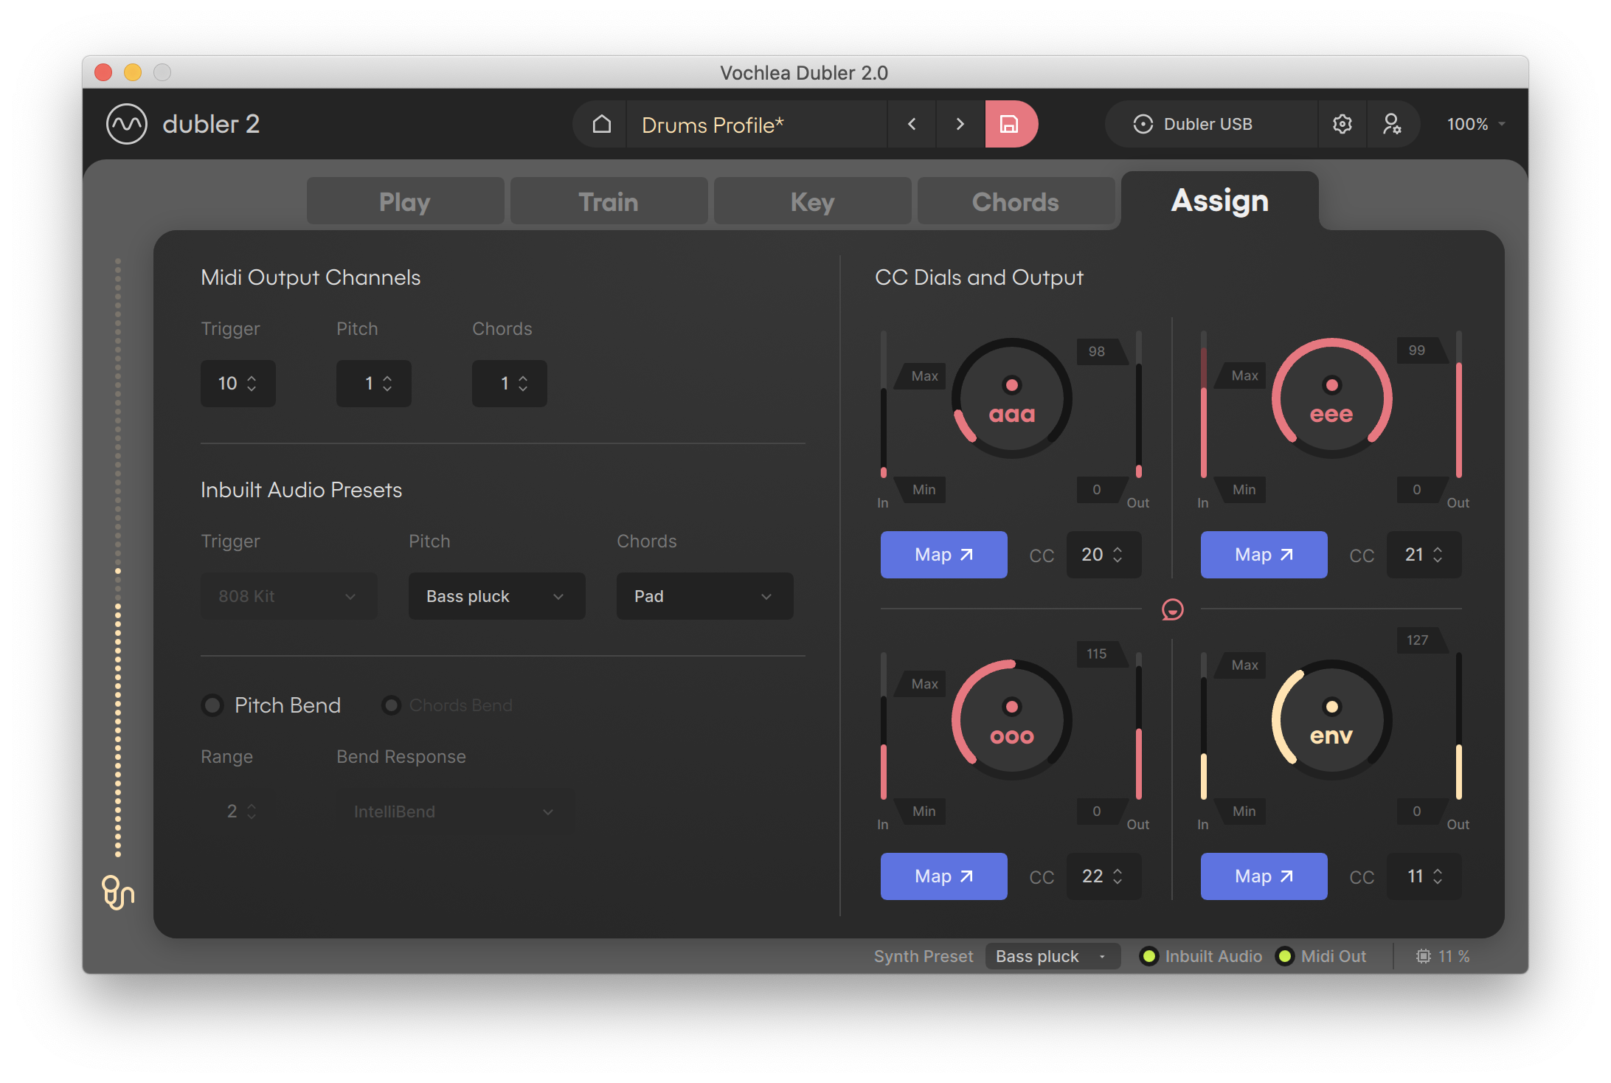This screenshot has width=1611, height=1083.
Task: Save the profile with red disk icon
Action: 1010,124
